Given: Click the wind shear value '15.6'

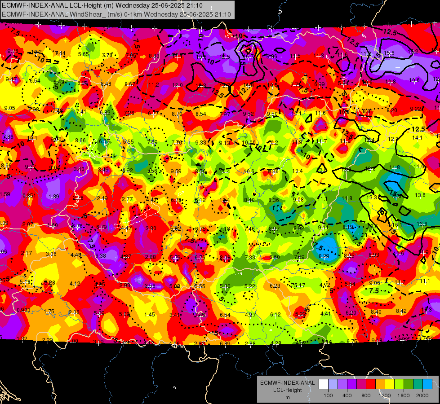Looking at the screenshot, I should (389, 53).
